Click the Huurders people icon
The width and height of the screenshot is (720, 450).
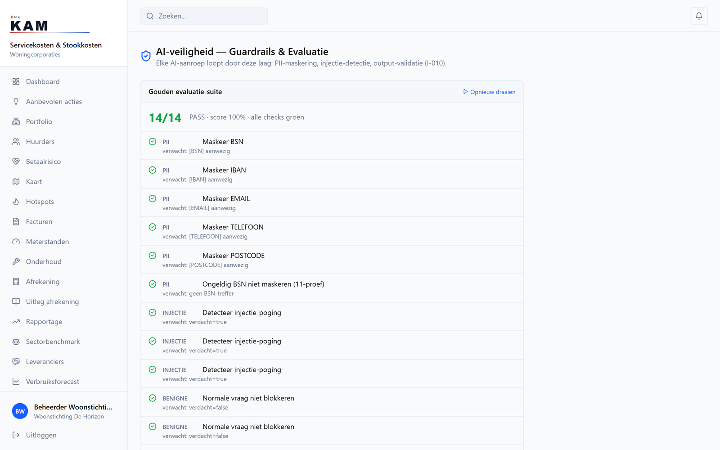coord(16,141)
